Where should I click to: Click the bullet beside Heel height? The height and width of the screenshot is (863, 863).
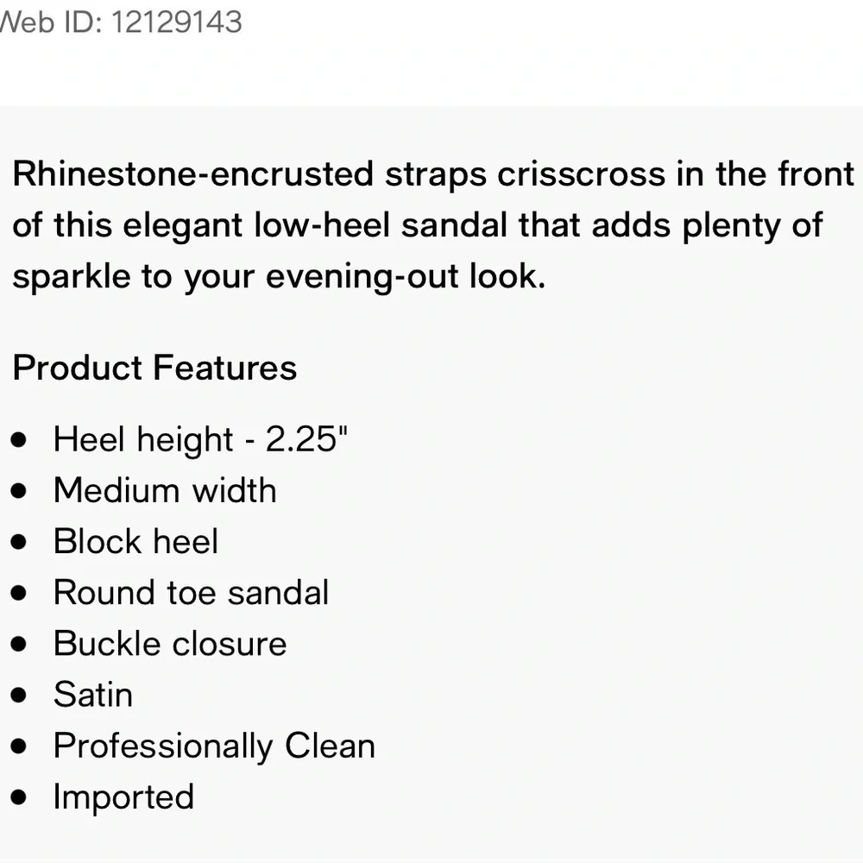[20, 439]
